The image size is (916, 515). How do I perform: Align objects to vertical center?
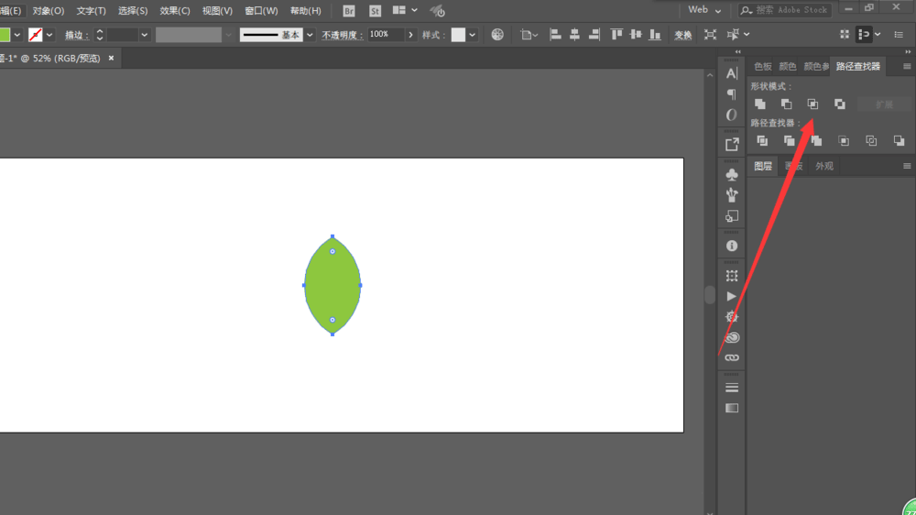636,35
